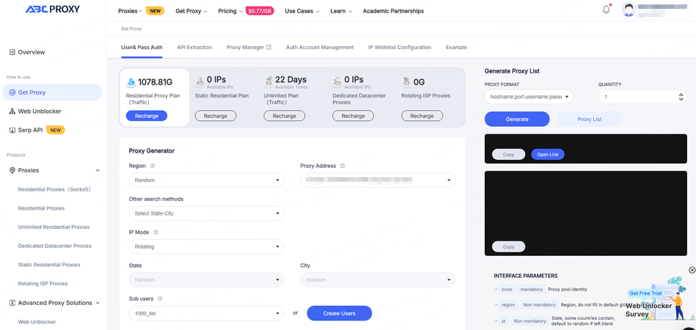Click the Create Users button

click(339, 314)
